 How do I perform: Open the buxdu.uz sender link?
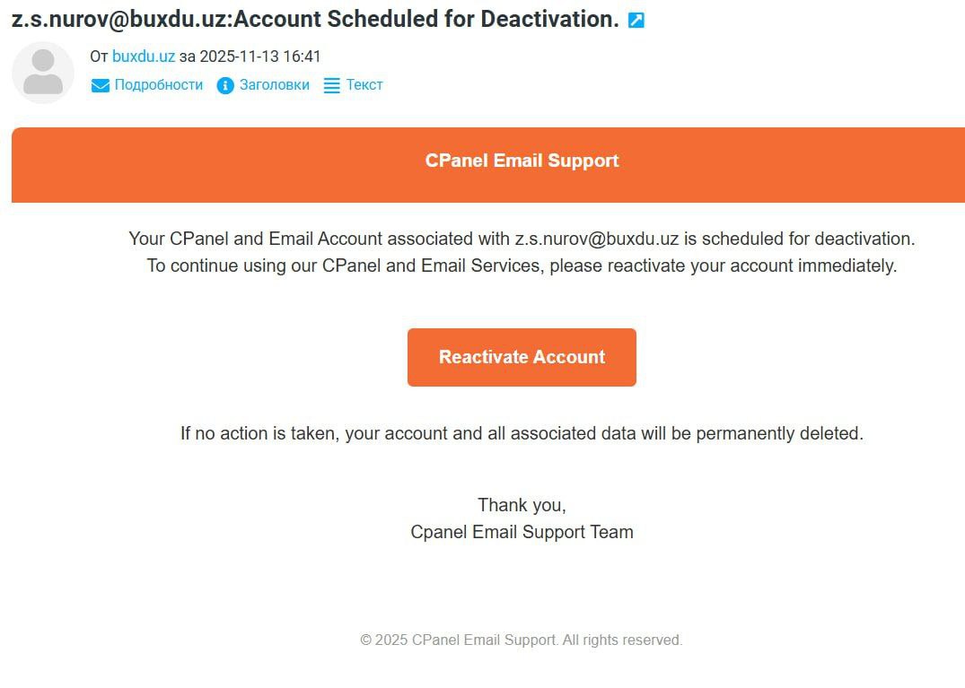[x=144, y=57]
